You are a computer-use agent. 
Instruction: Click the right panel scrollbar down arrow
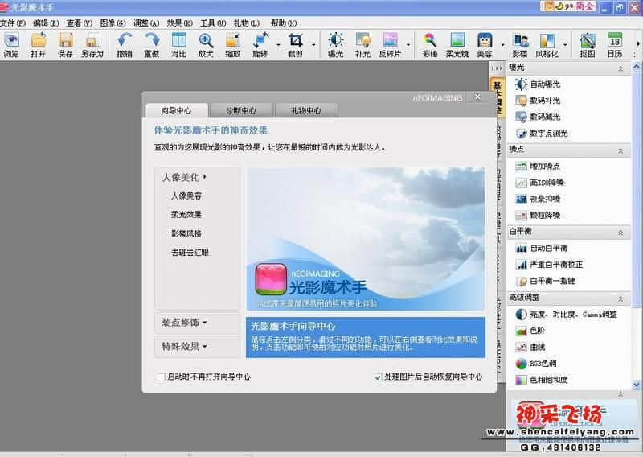[x=636, y=385]
